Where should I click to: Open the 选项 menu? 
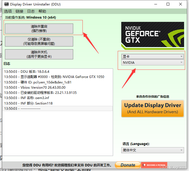[8, 11]
